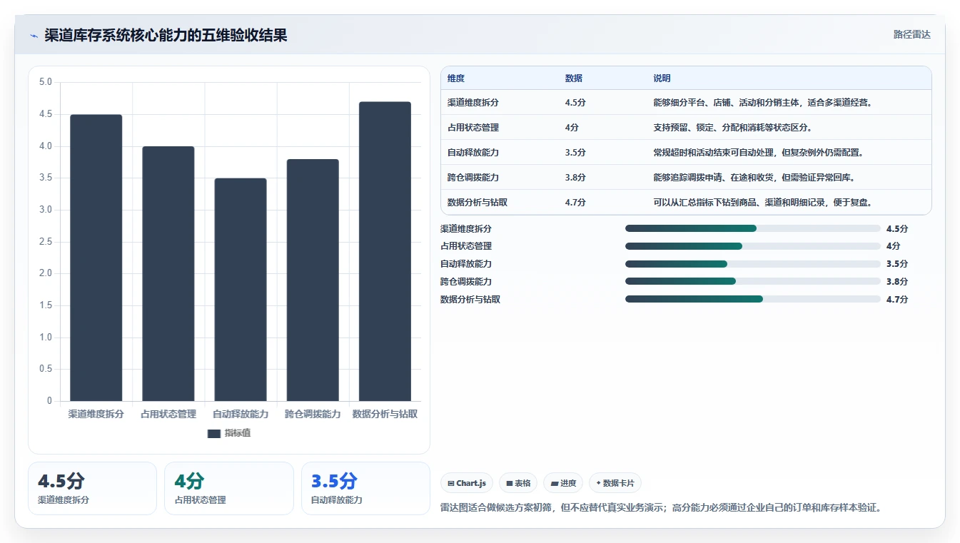Click the 数据 column header

pyautogui.click(x=574, y=78)
